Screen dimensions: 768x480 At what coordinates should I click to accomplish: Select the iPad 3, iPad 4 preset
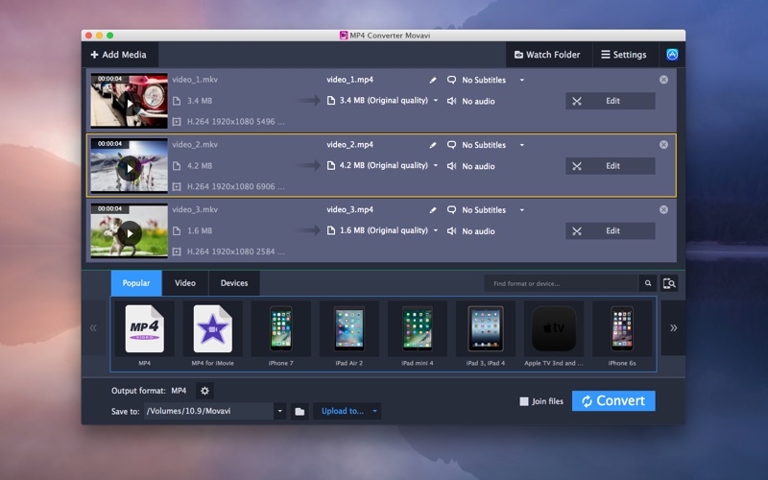click(486, 335)
